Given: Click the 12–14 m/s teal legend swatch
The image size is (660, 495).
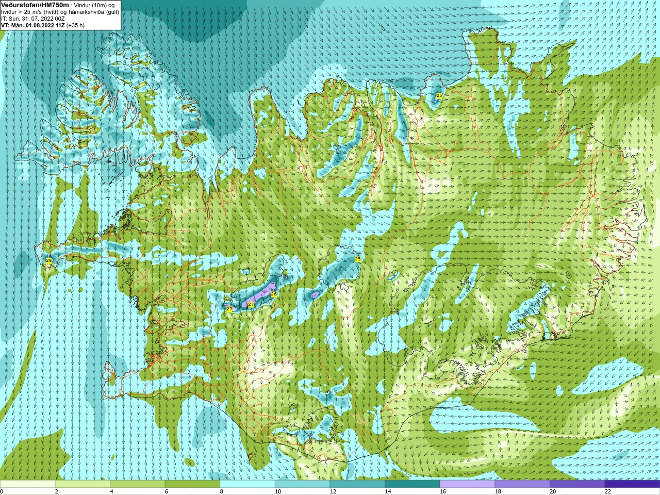Looking at the screenshot, I should click(357, 484).
